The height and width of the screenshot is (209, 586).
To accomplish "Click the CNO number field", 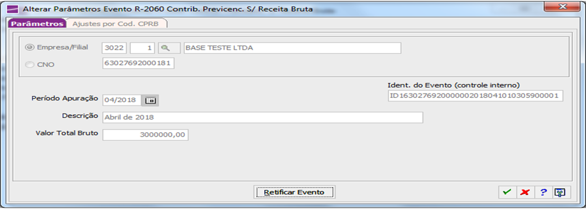I will [x=138, y=63].
